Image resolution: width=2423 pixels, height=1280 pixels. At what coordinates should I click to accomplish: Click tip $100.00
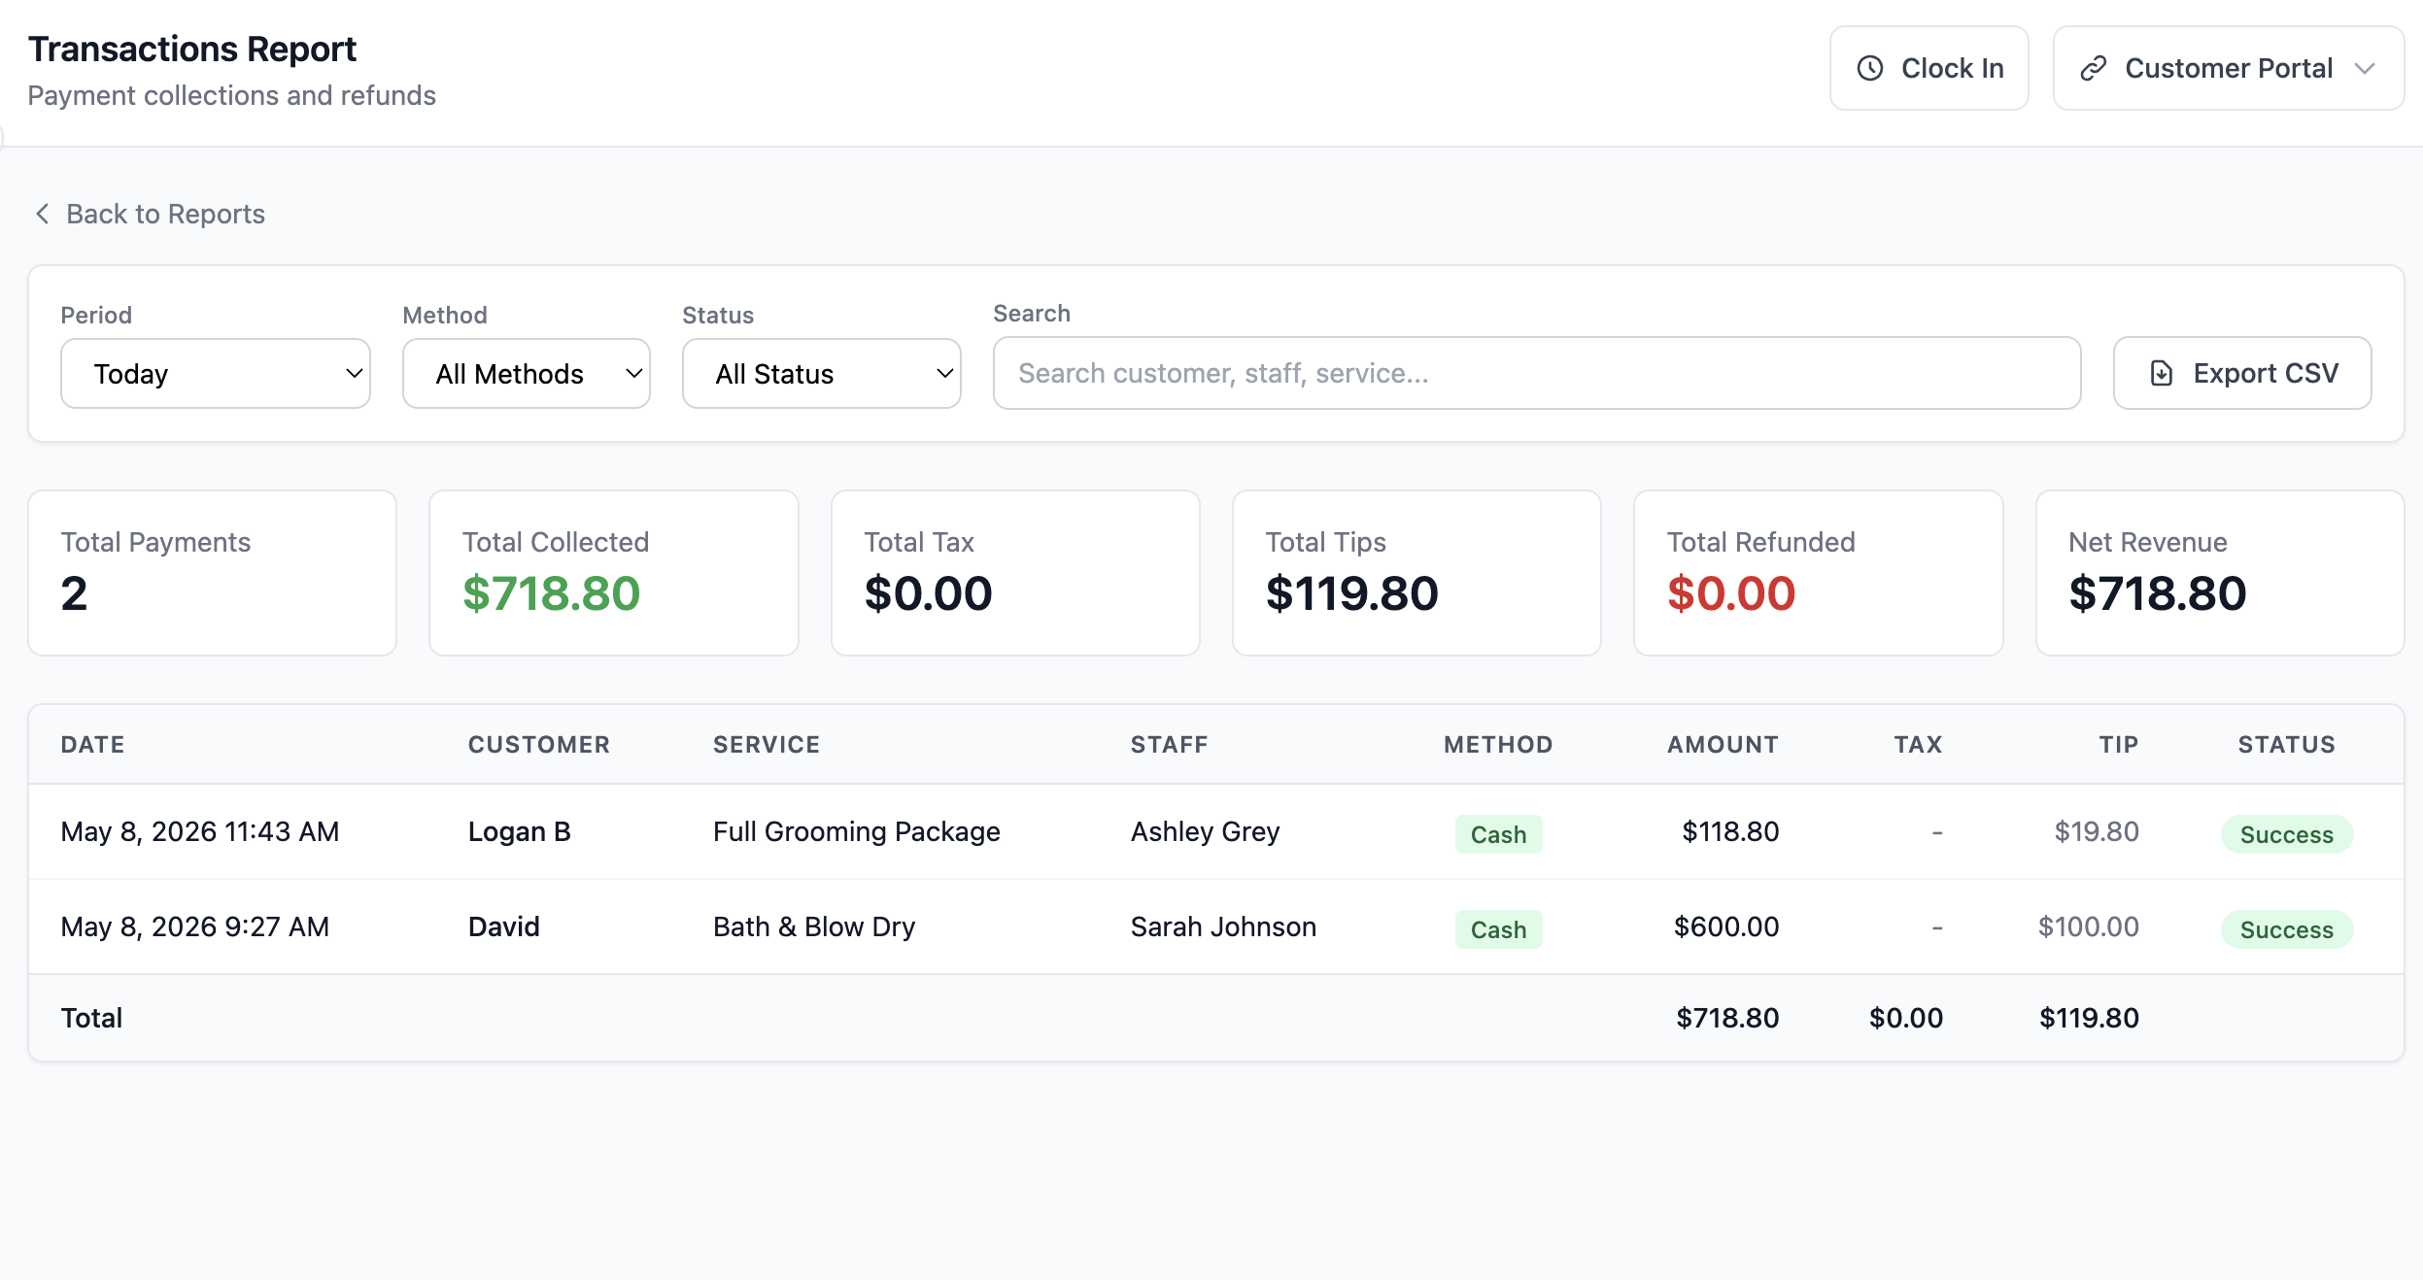(2089, 926)
